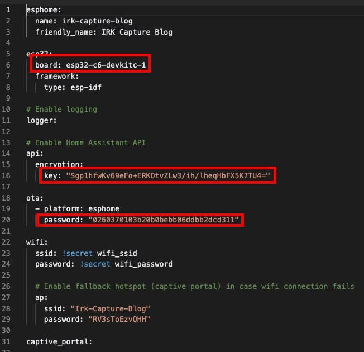Click the OTA password string on line 20

(165, 220)
